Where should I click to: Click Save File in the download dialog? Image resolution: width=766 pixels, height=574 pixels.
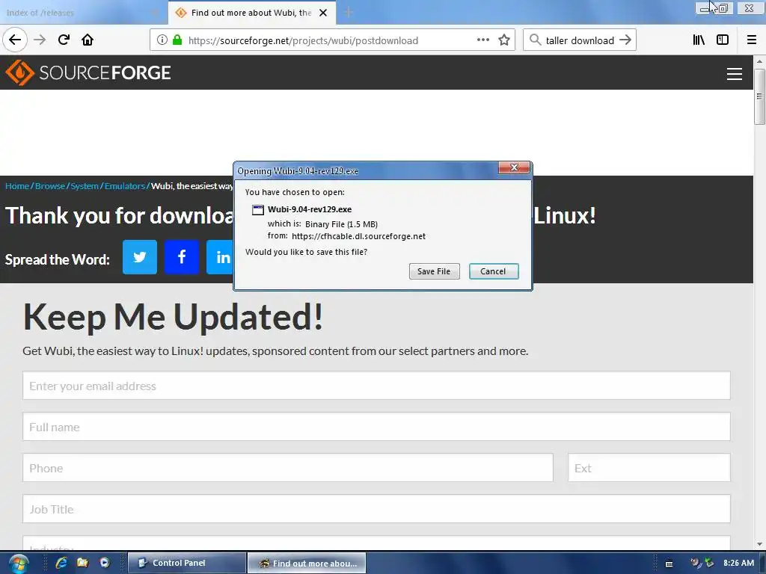tap(435, 271)
